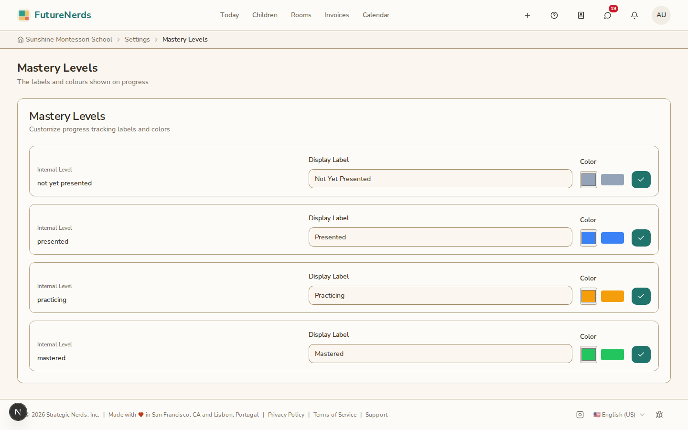Open messages chat icon with 19 badge
This screenshot has width=688, height=430.
608,15
